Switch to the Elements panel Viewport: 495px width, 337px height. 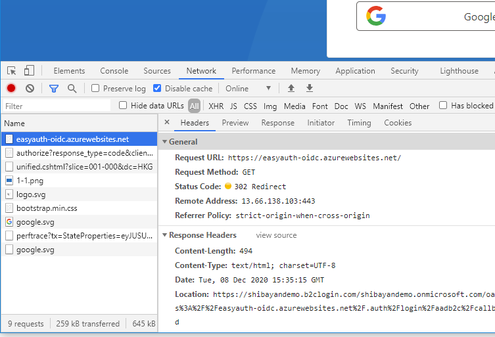click(69, 71)
